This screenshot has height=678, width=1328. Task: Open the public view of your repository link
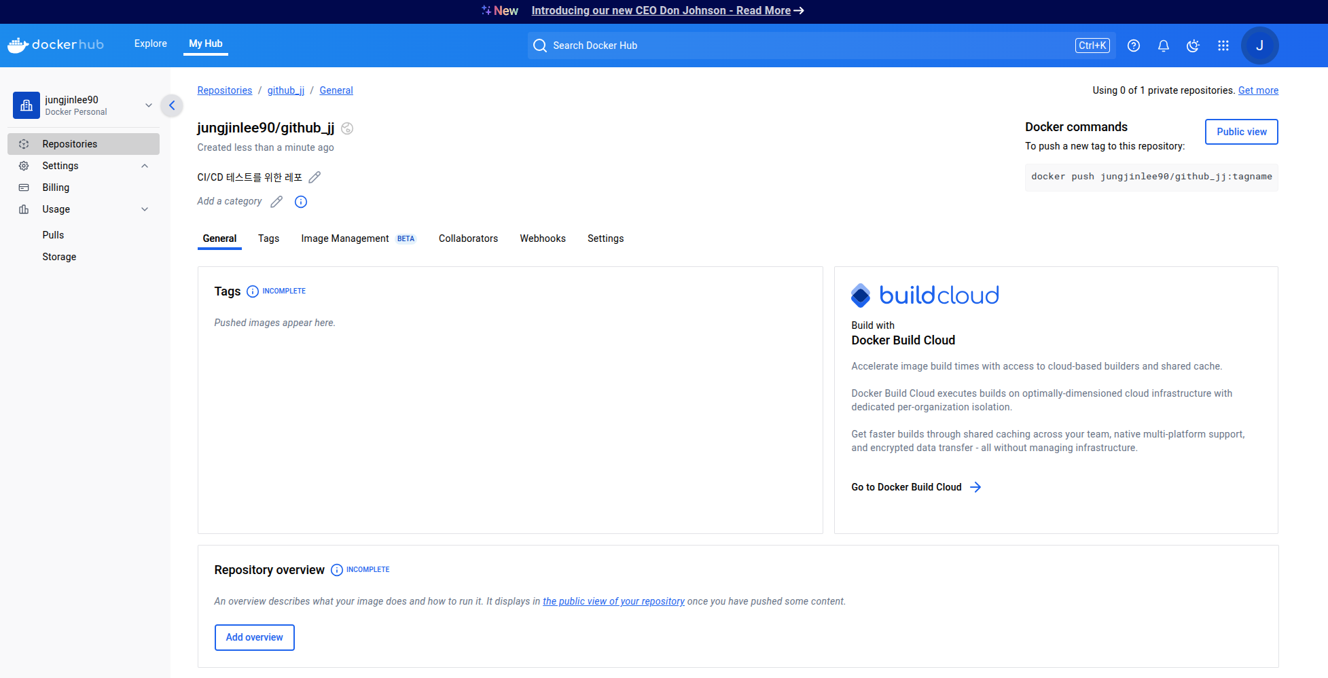coord(613,601)
